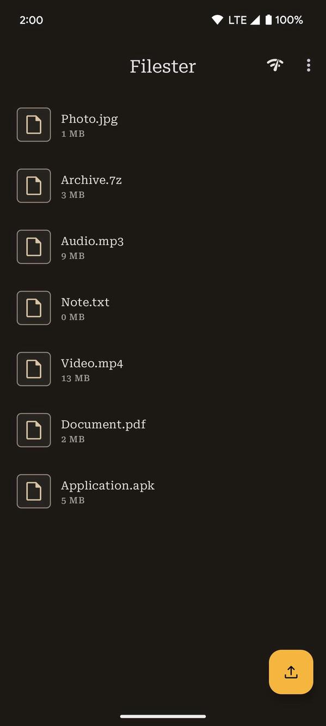The image size is (326, 726).
Task: Open the Wi-Fi file transfer icon
Action: pyautogui.click(x=275, y=65)
